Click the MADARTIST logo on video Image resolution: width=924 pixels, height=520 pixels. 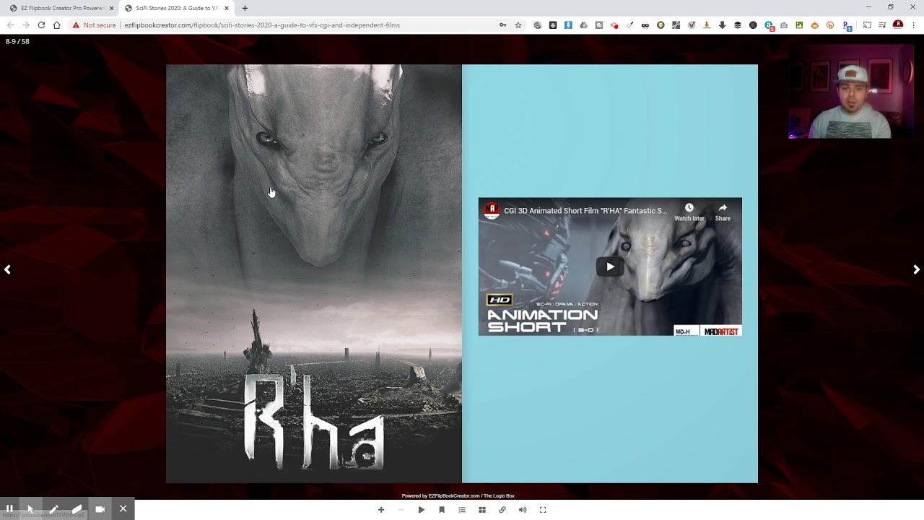click(721, 331)
